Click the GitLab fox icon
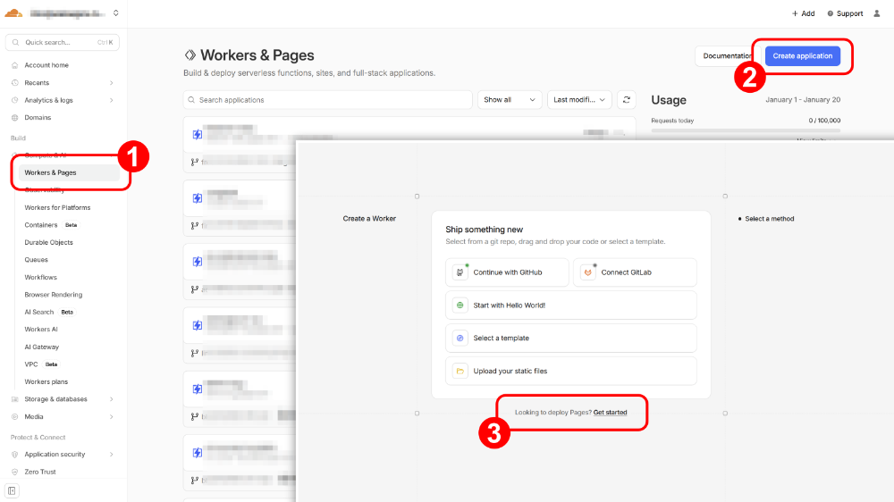 (x=588, y=272)
